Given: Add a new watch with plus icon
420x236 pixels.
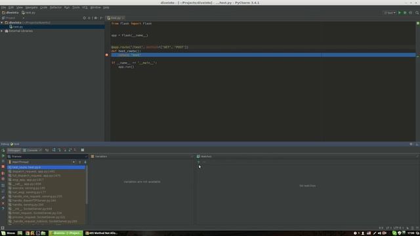Looking at the screenshot, I should tap(198, 162).
